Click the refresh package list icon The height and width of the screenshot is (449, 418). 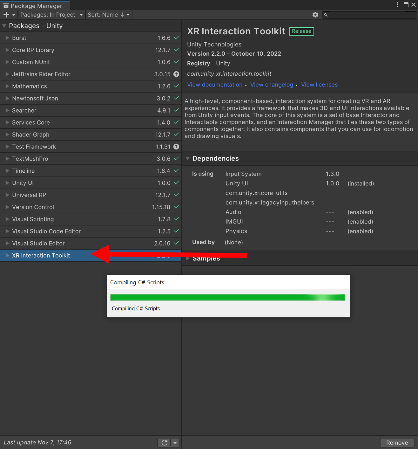[x=165, y=443]
